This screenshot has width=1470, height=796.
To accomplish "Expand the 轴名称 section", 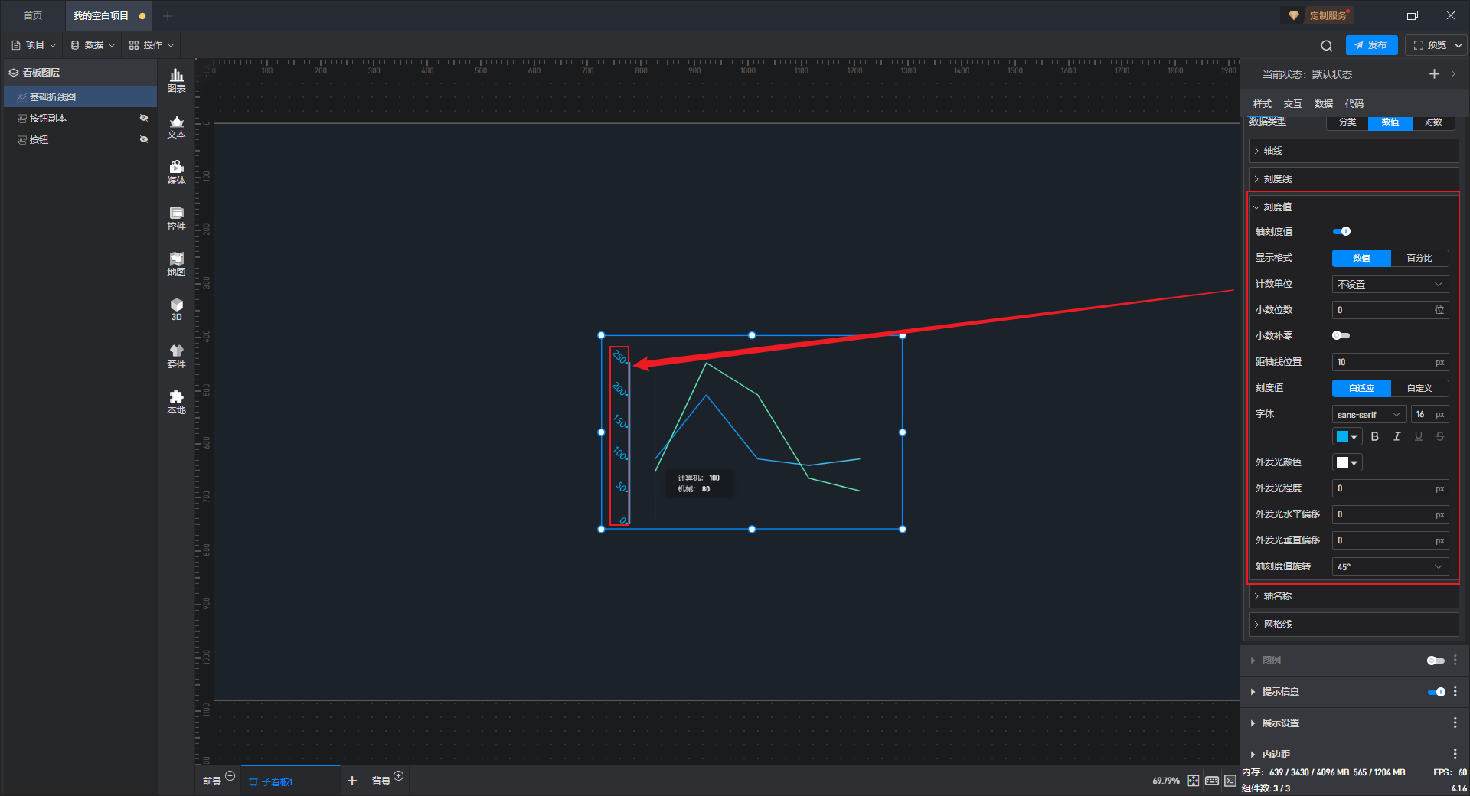I will click(x=1354, y=596).
